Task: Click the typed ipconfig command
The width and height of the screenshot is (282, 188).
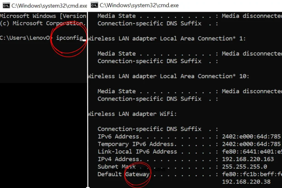Action: pos(69,38)
